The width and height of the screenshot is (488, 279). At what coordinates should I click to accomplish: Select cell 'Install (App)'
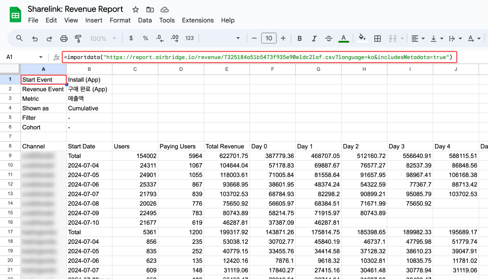tap(89, 80)
